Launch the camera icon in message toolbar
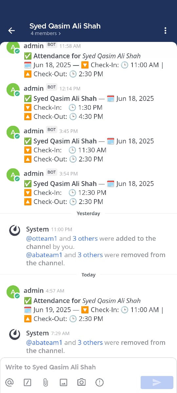Screen dimensions: 177x393 tap(81, 382)
